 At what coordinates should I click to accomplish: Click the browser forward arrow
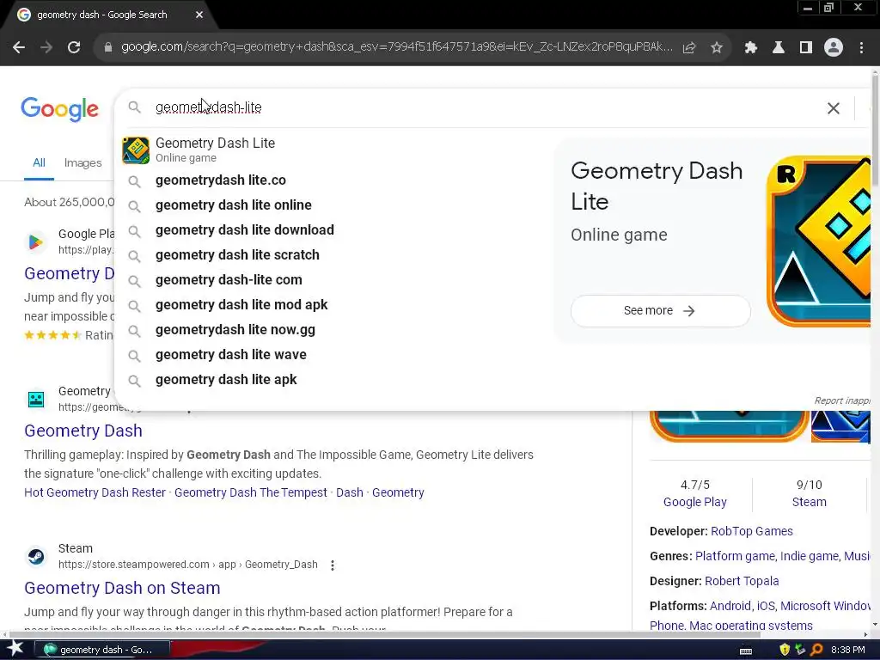(46, 48)
